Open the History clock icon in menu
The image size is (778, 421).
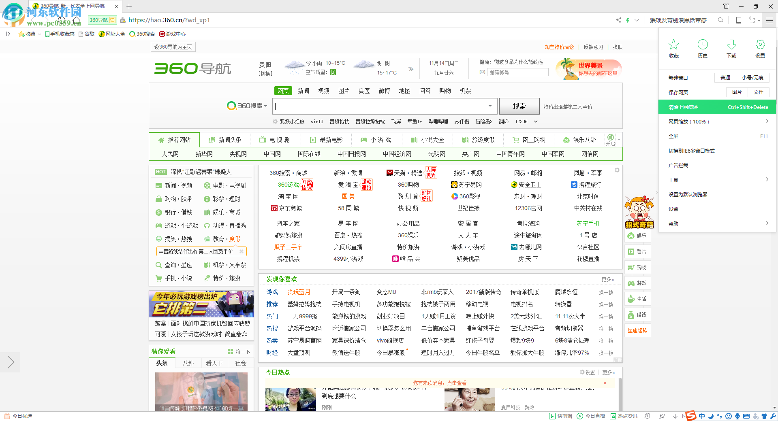pos(703,45)
